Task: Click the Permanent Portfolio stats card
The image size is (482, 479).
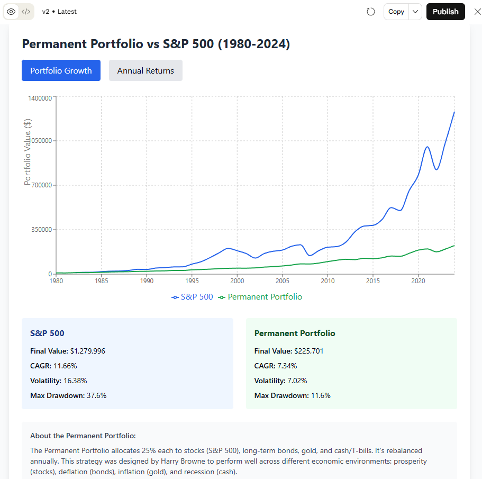Action: pyautogui.click(x=351, y=364)
